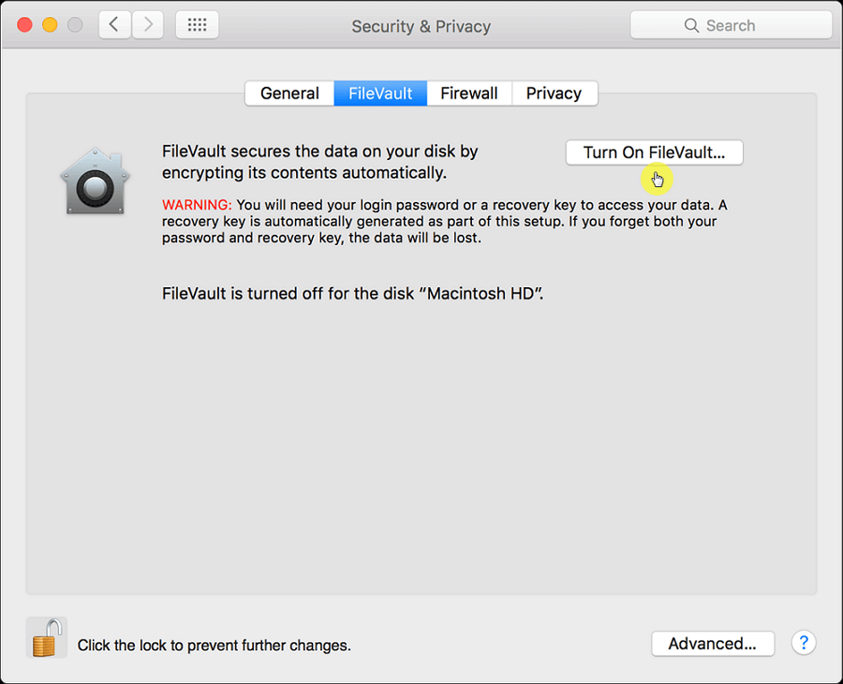The height and width of the screenshot is (684, 843).
Task: Open the Show All preferences grid
Action: coord(196,24)
